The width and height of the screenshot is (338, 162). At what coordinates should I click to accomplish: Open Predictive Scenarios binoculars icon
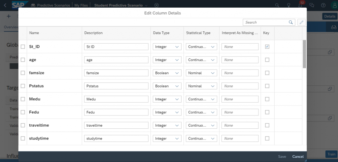pyautogui.click(x=33, y=5)
